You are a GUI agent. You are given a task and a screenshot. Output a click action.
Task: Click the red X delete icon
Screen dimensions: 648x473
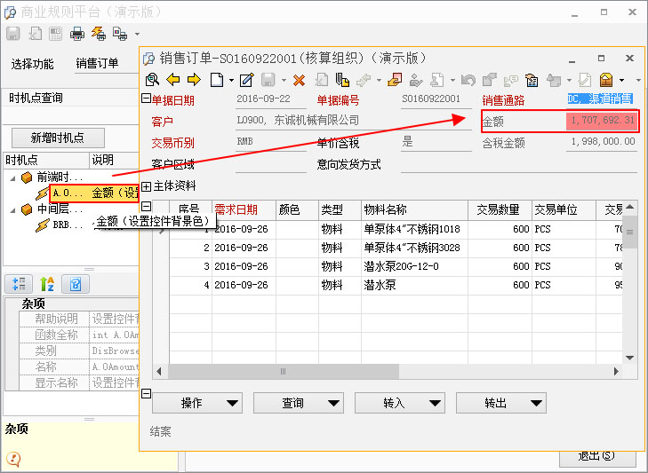click(x=299, y=80)
